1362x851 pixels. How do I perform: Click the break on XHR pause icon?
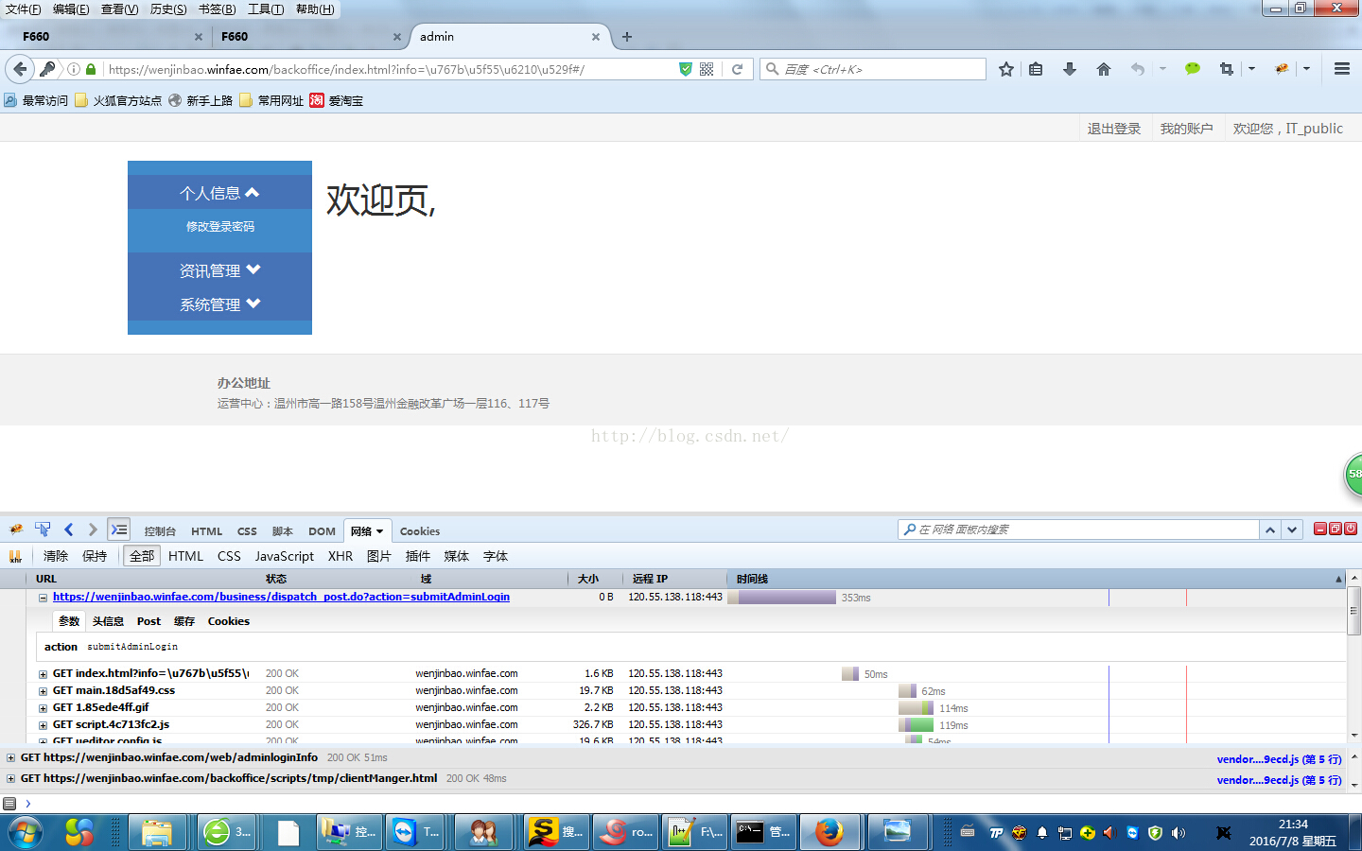(15, 556)
